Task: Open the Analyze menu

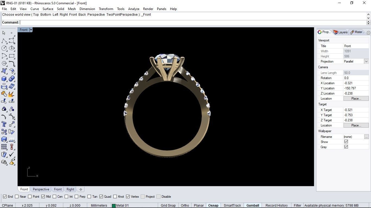Action: [x=134, y=9]
